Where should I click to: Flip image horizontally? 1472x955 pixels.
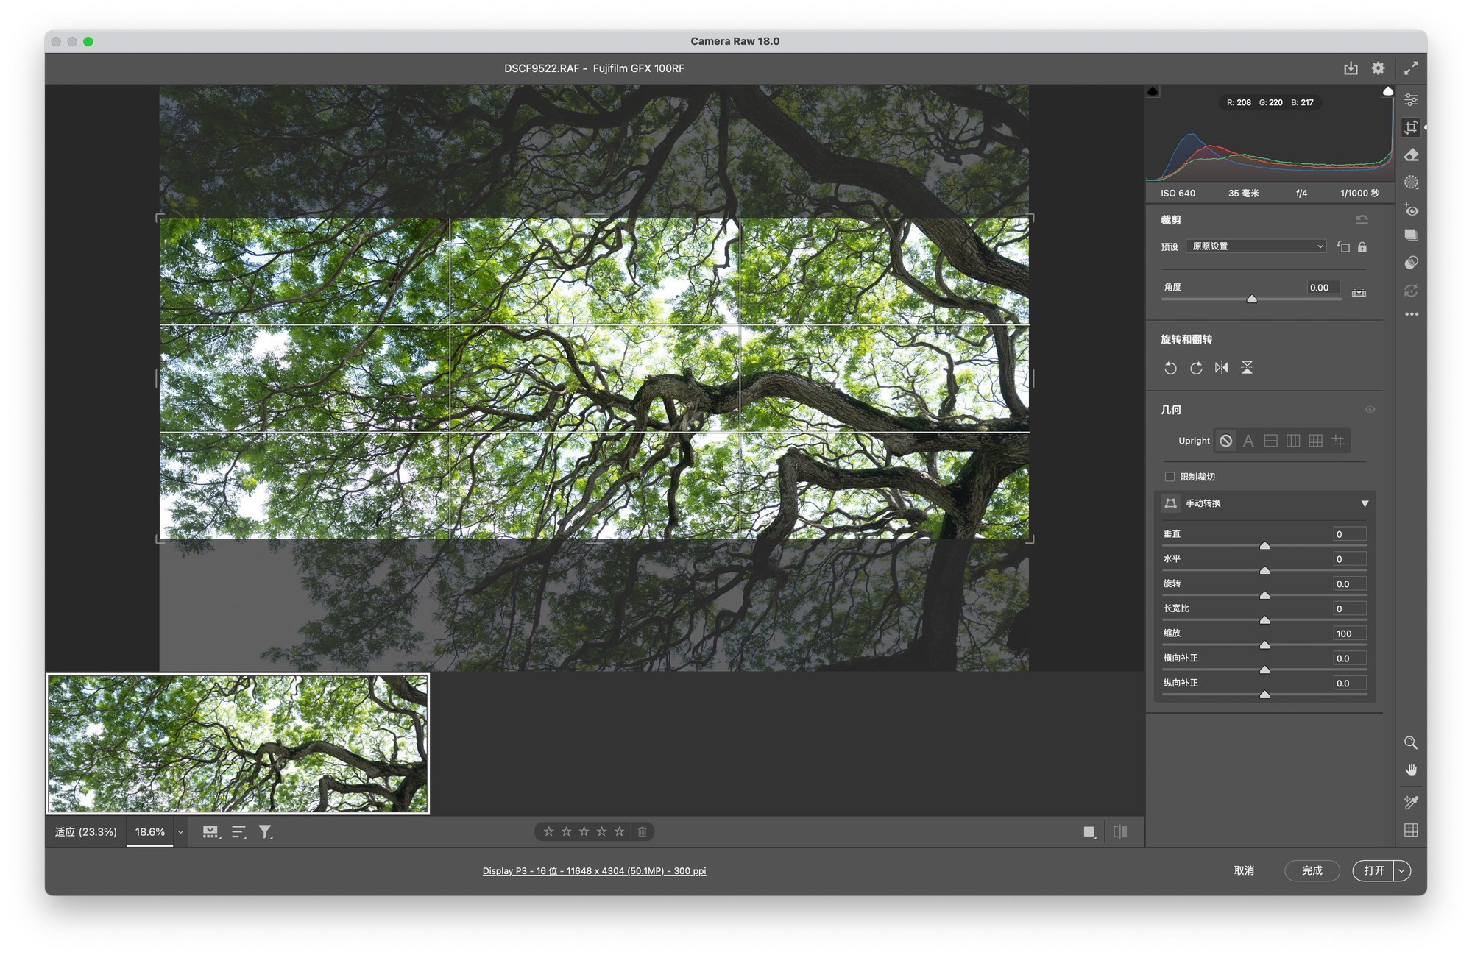coord(1222,368)
